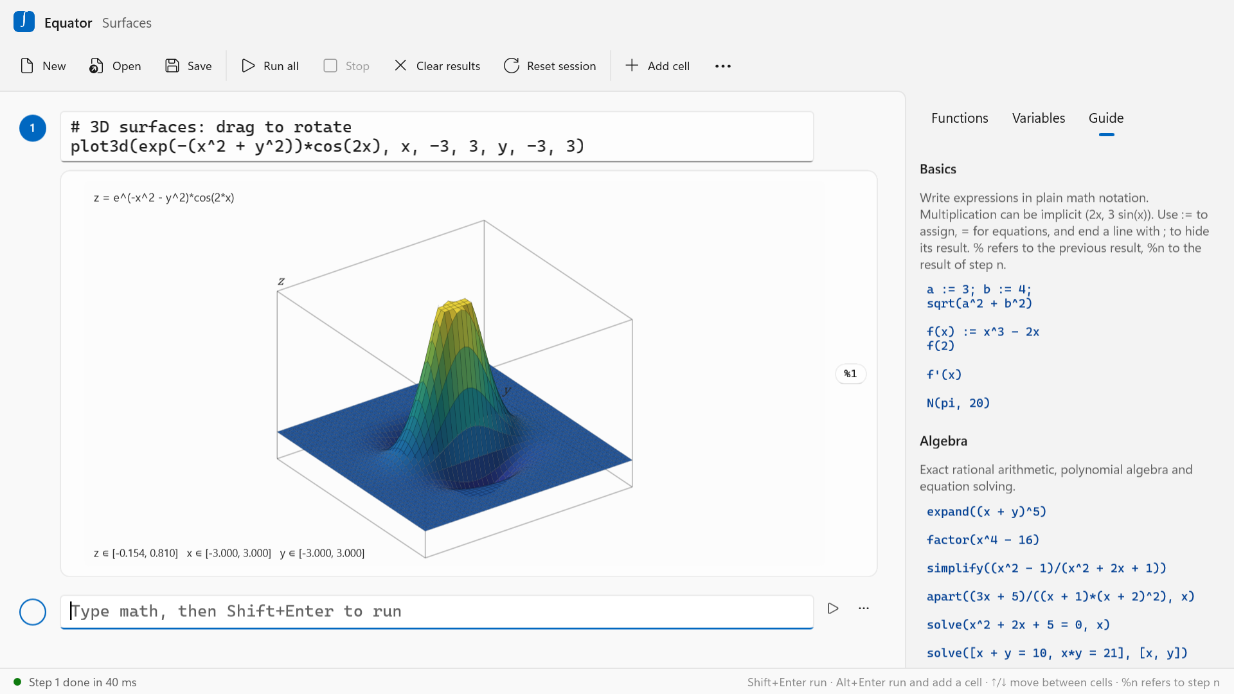
Task: Insert the expand((x + y)^5) example
Action: [986, 512]
